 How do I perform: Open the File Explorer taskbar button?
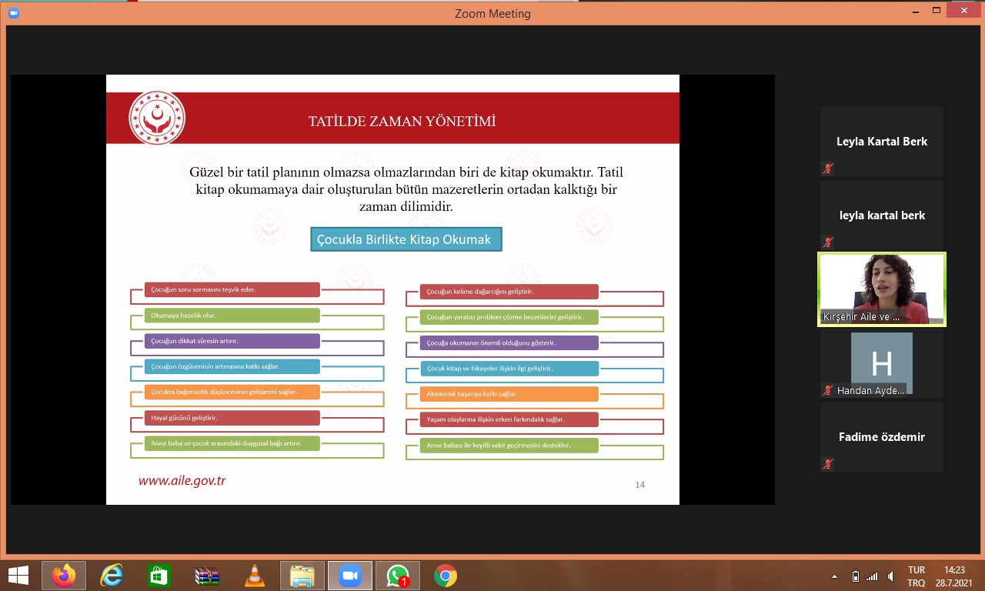click(302, 576)
